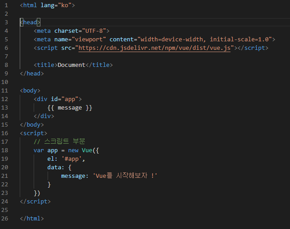Click closing script tag on line 24
Image resolution: width=290 pixels, height=229 pixels.
(35, 202)
